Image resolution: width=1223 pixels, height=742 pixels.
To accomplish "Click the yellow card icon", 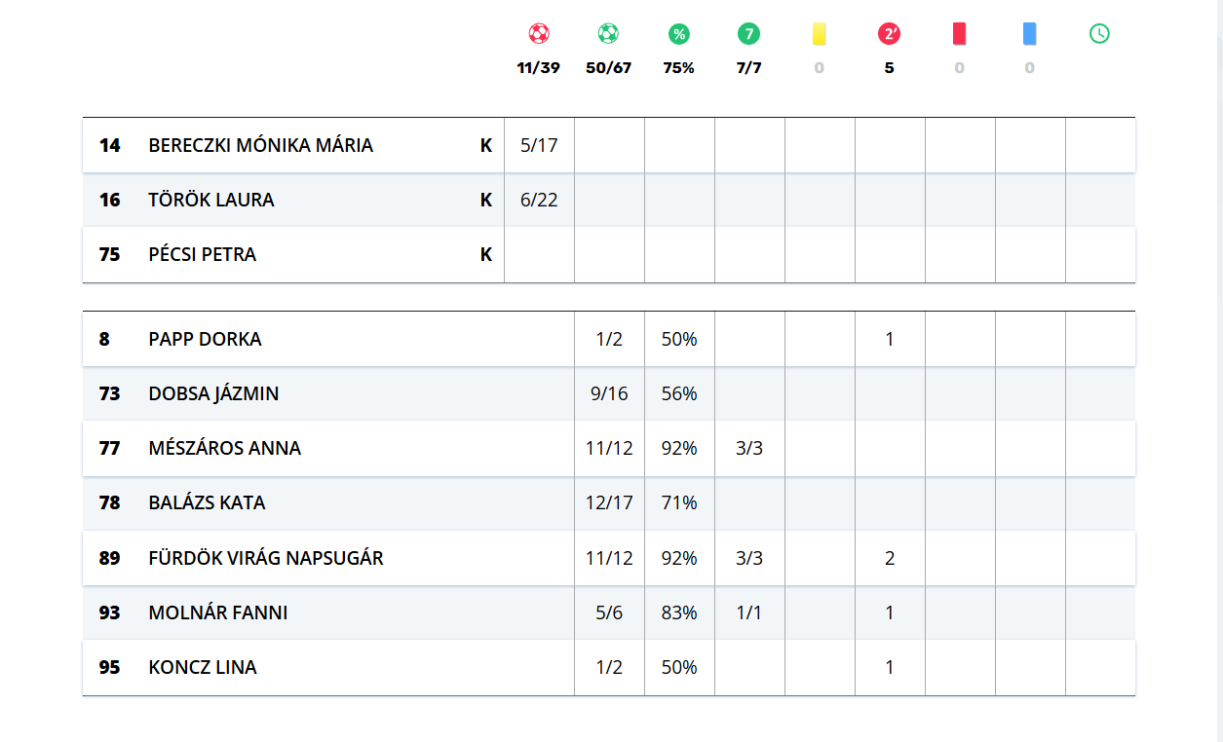I will pyautogui.click(x=819, y=34).
